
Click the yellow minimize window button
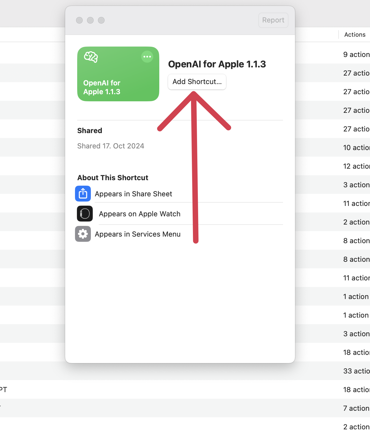[x=90, y=20]
